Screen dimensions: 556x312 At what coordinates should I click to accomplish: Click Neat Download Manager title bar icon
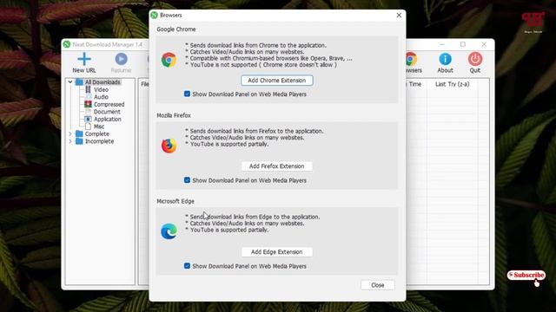pos(67,44)
